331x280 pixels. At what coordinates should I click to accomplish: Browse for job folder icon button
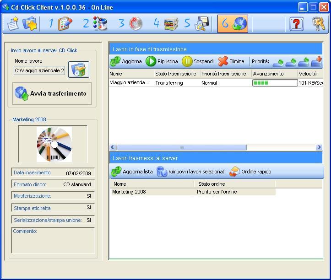pos(79,70)
